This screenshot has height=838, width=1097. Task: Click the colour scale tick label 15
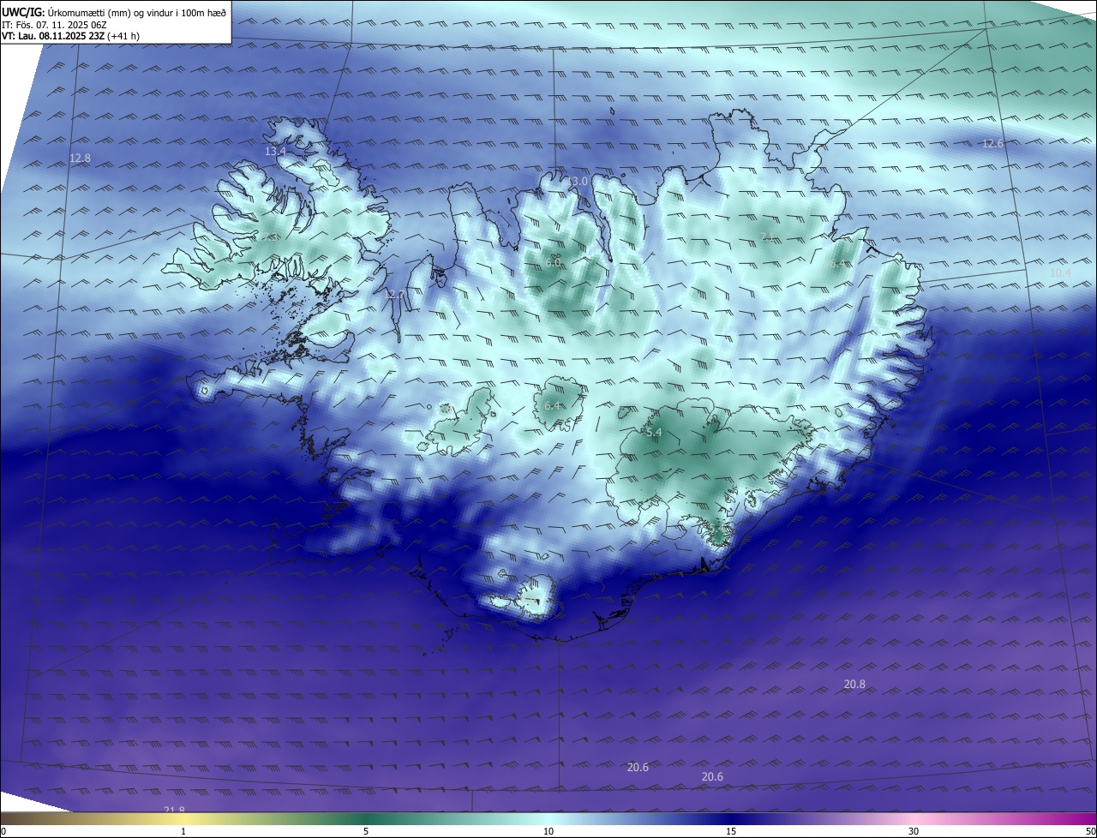[x=731, y=831]
